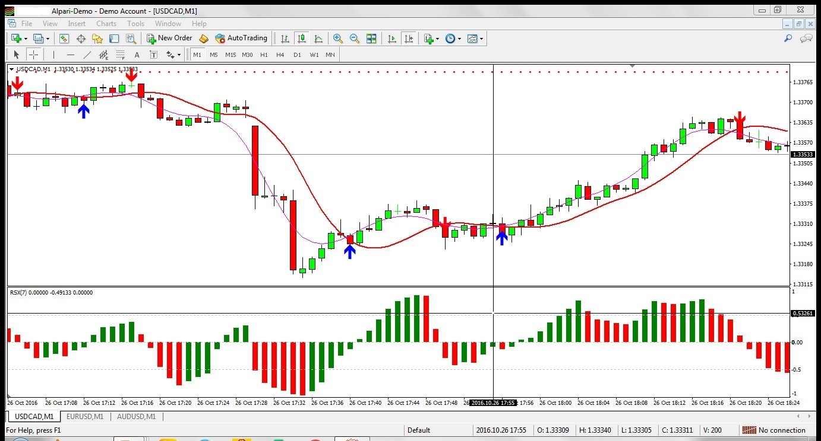Tile chart windows icon
Viewport: 821px width, 441px height.
pos(371,39)
